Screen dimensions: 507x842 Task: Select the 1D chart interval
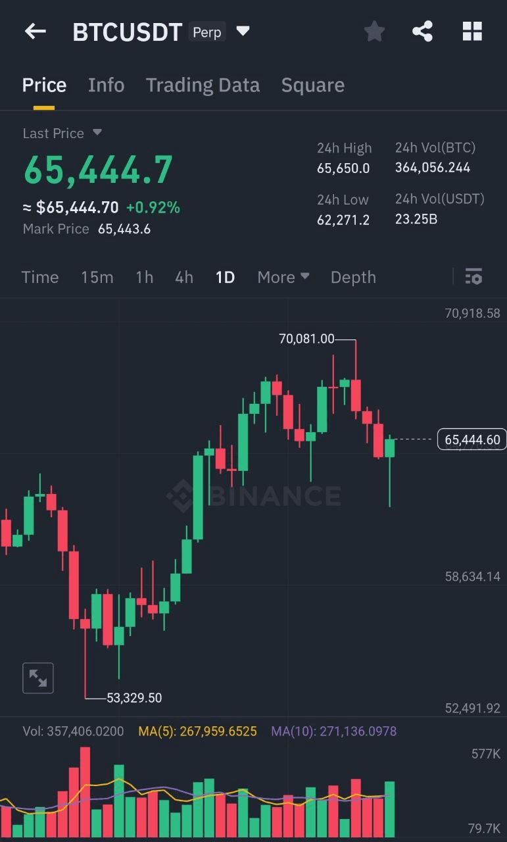point(225,277)
